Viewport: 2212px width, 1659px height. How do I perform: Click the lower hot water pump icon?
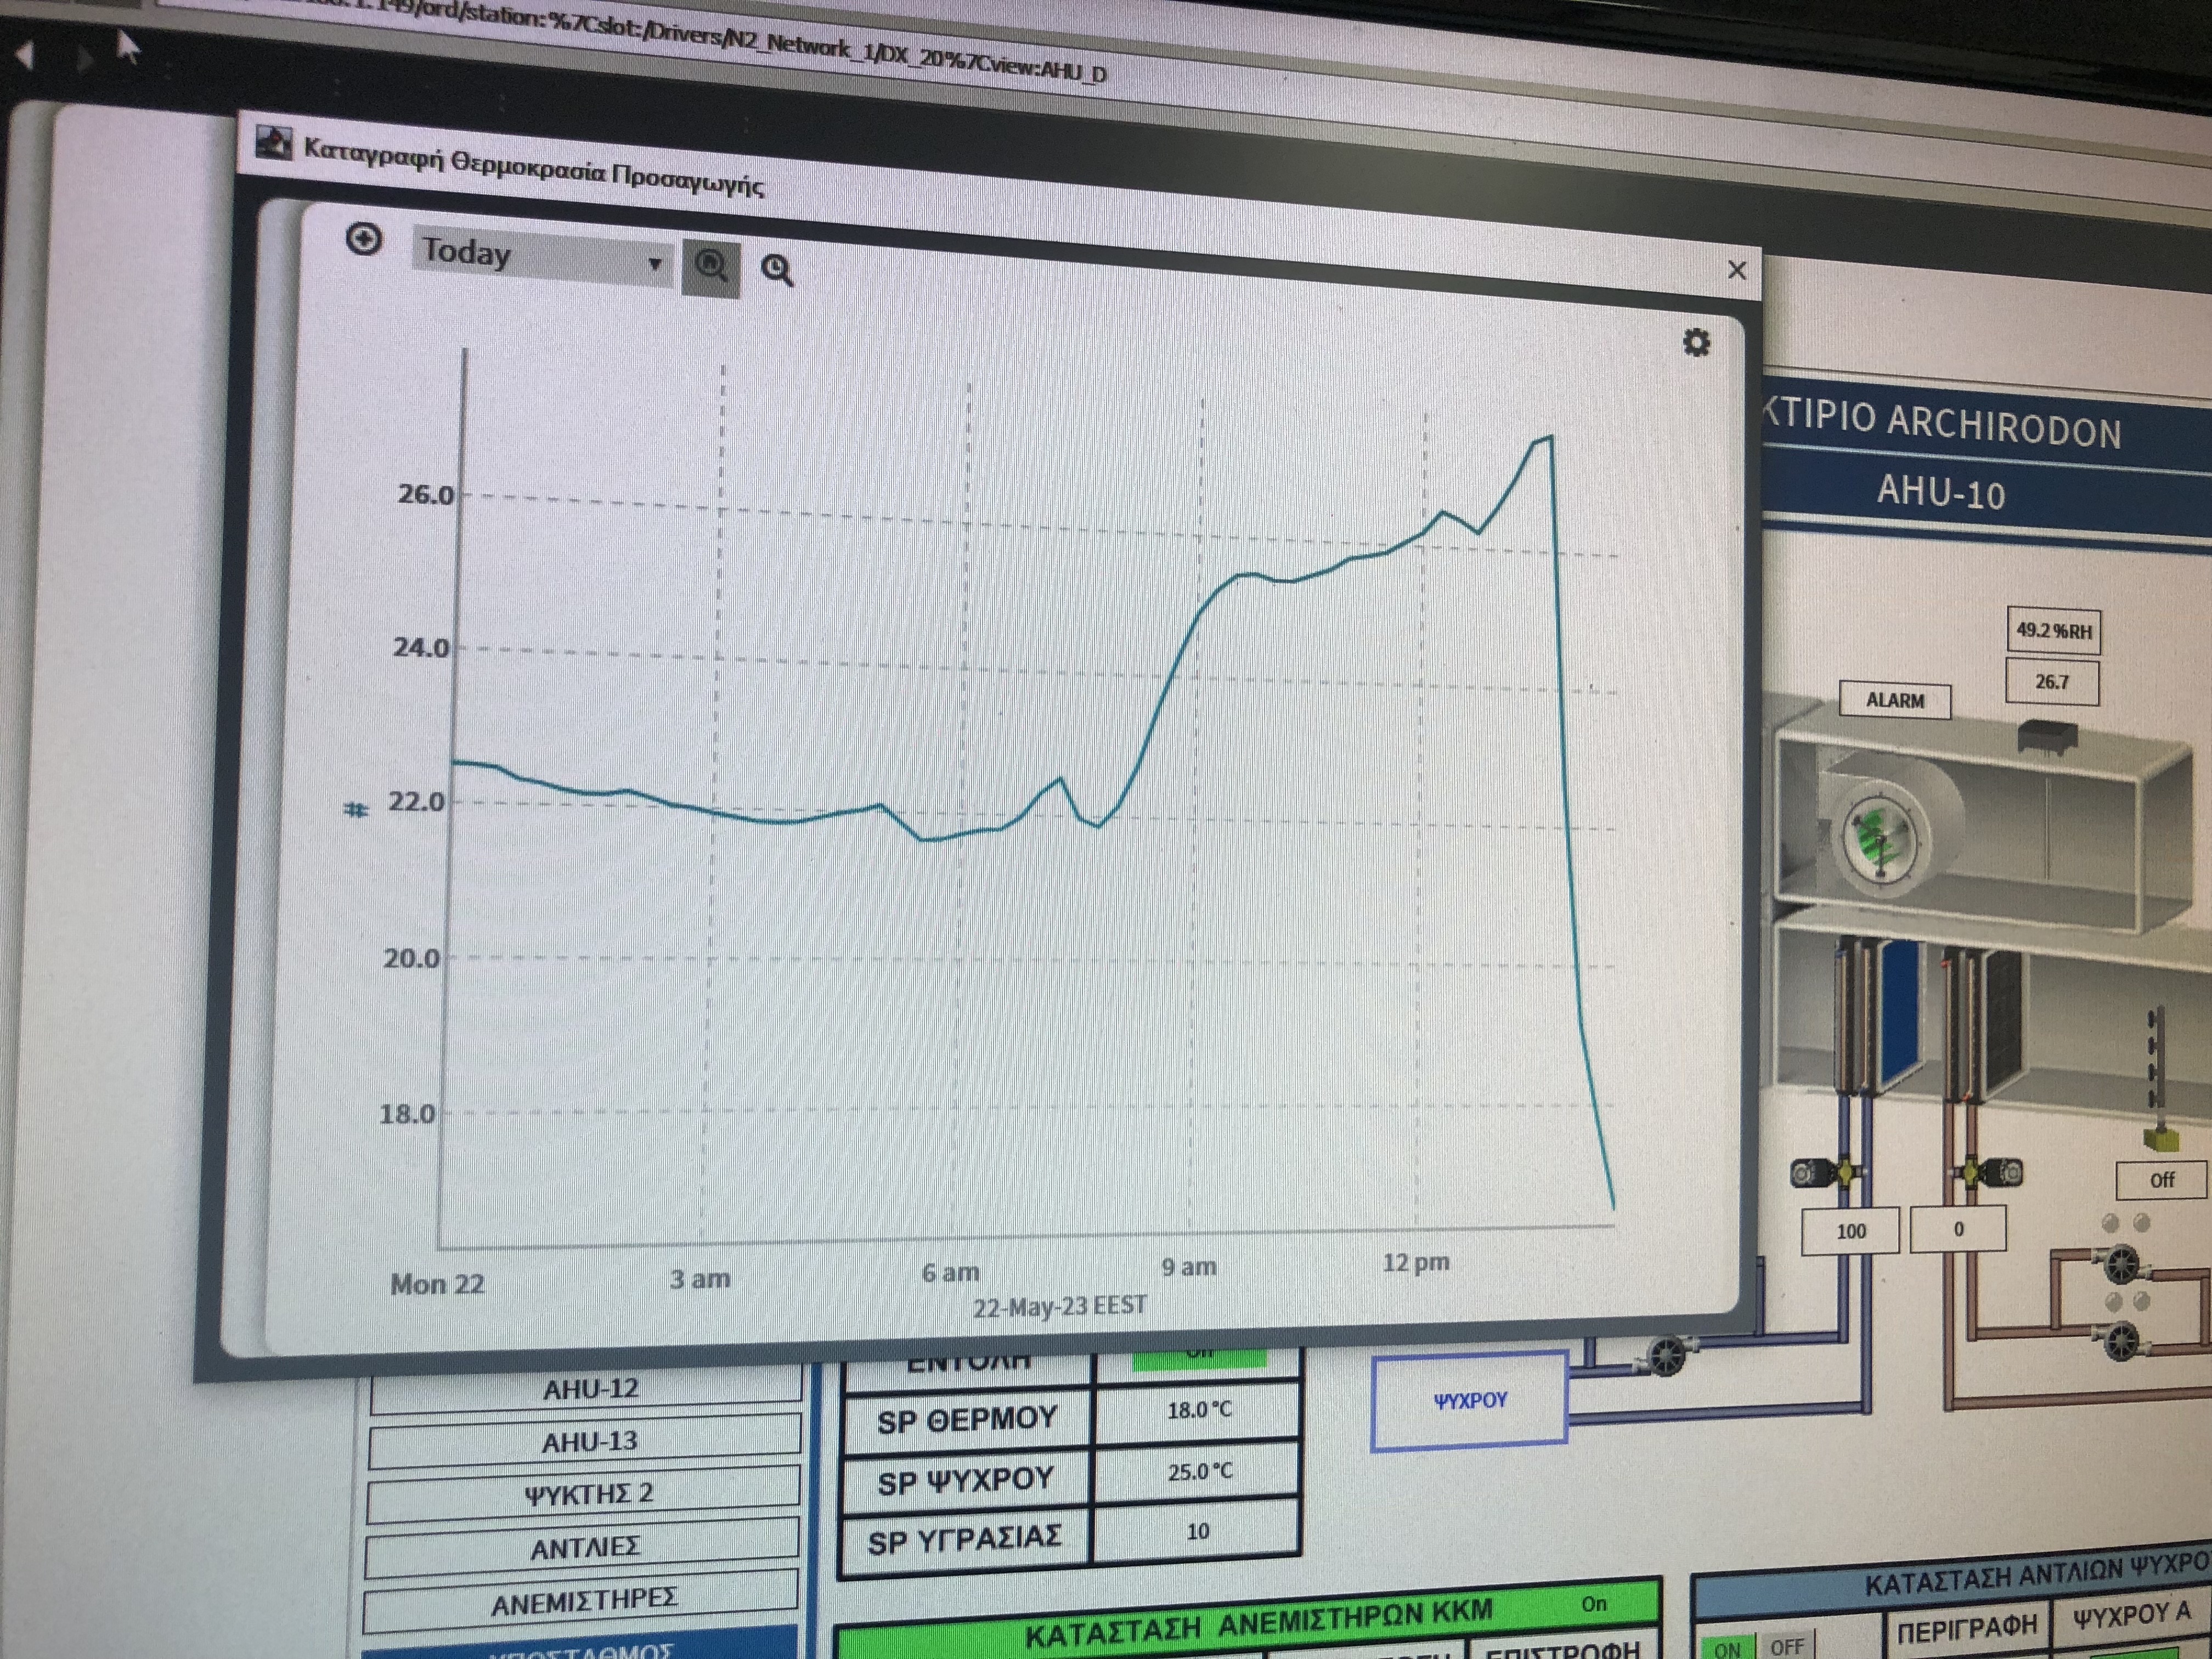tap(2121, 1341)
